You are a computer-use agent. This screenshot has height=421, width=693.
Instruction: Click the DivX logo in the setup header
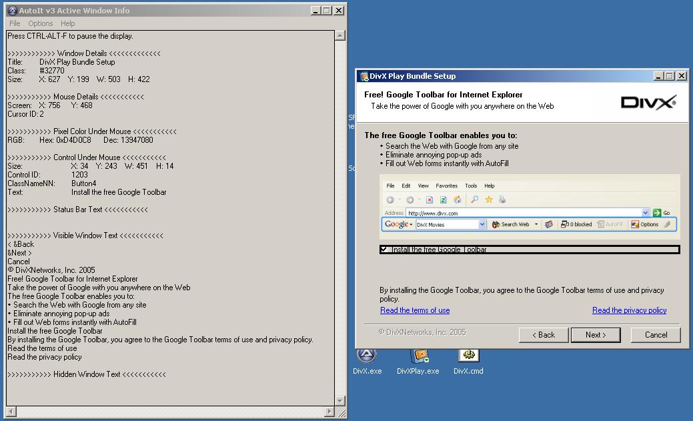click(648, 103)
